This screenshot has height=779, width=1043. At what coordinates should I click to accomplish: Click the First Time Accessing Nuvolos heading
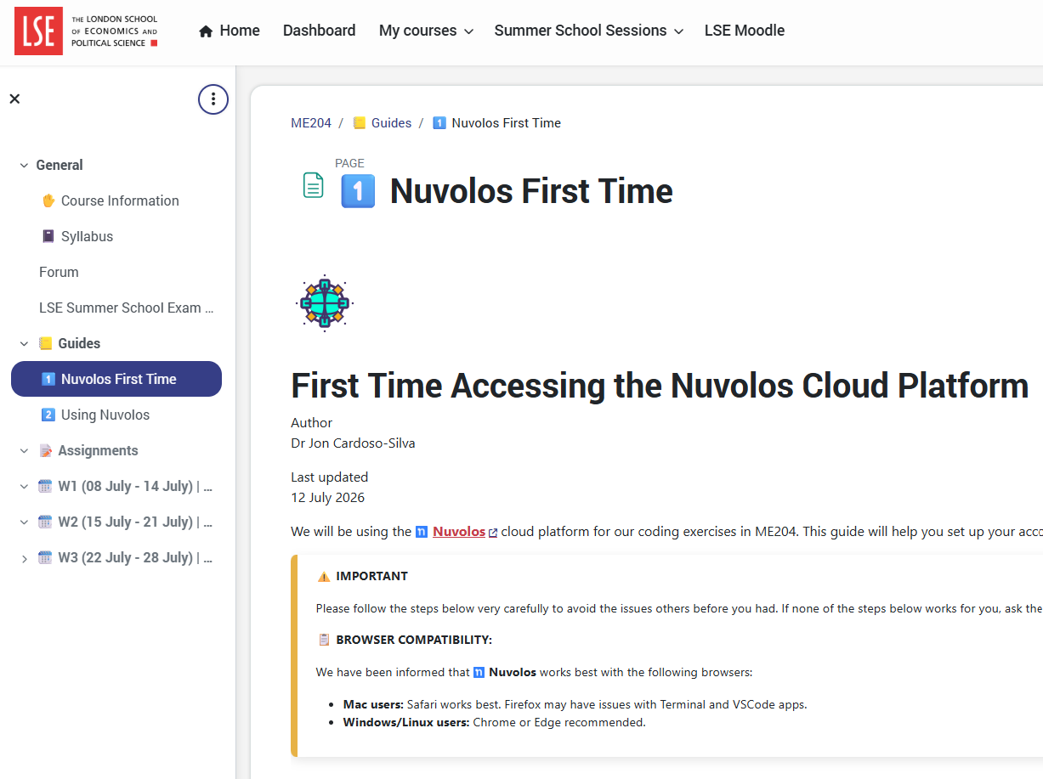[660, 386]
